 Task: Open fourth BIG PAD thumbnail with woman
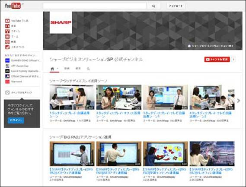point(212,154)
